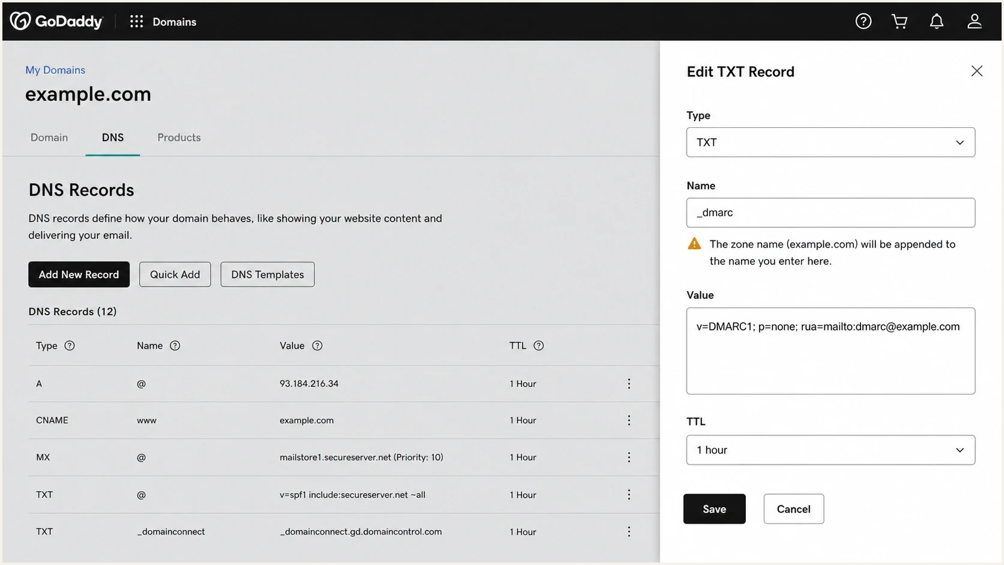Open the Products tab
Screen dimensions: 1004x565
point(179,137)
